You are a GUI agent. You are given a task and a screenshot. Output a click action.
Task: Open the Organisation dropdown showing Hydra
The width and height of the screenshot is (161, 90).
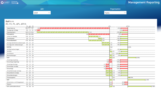point(115,13)
